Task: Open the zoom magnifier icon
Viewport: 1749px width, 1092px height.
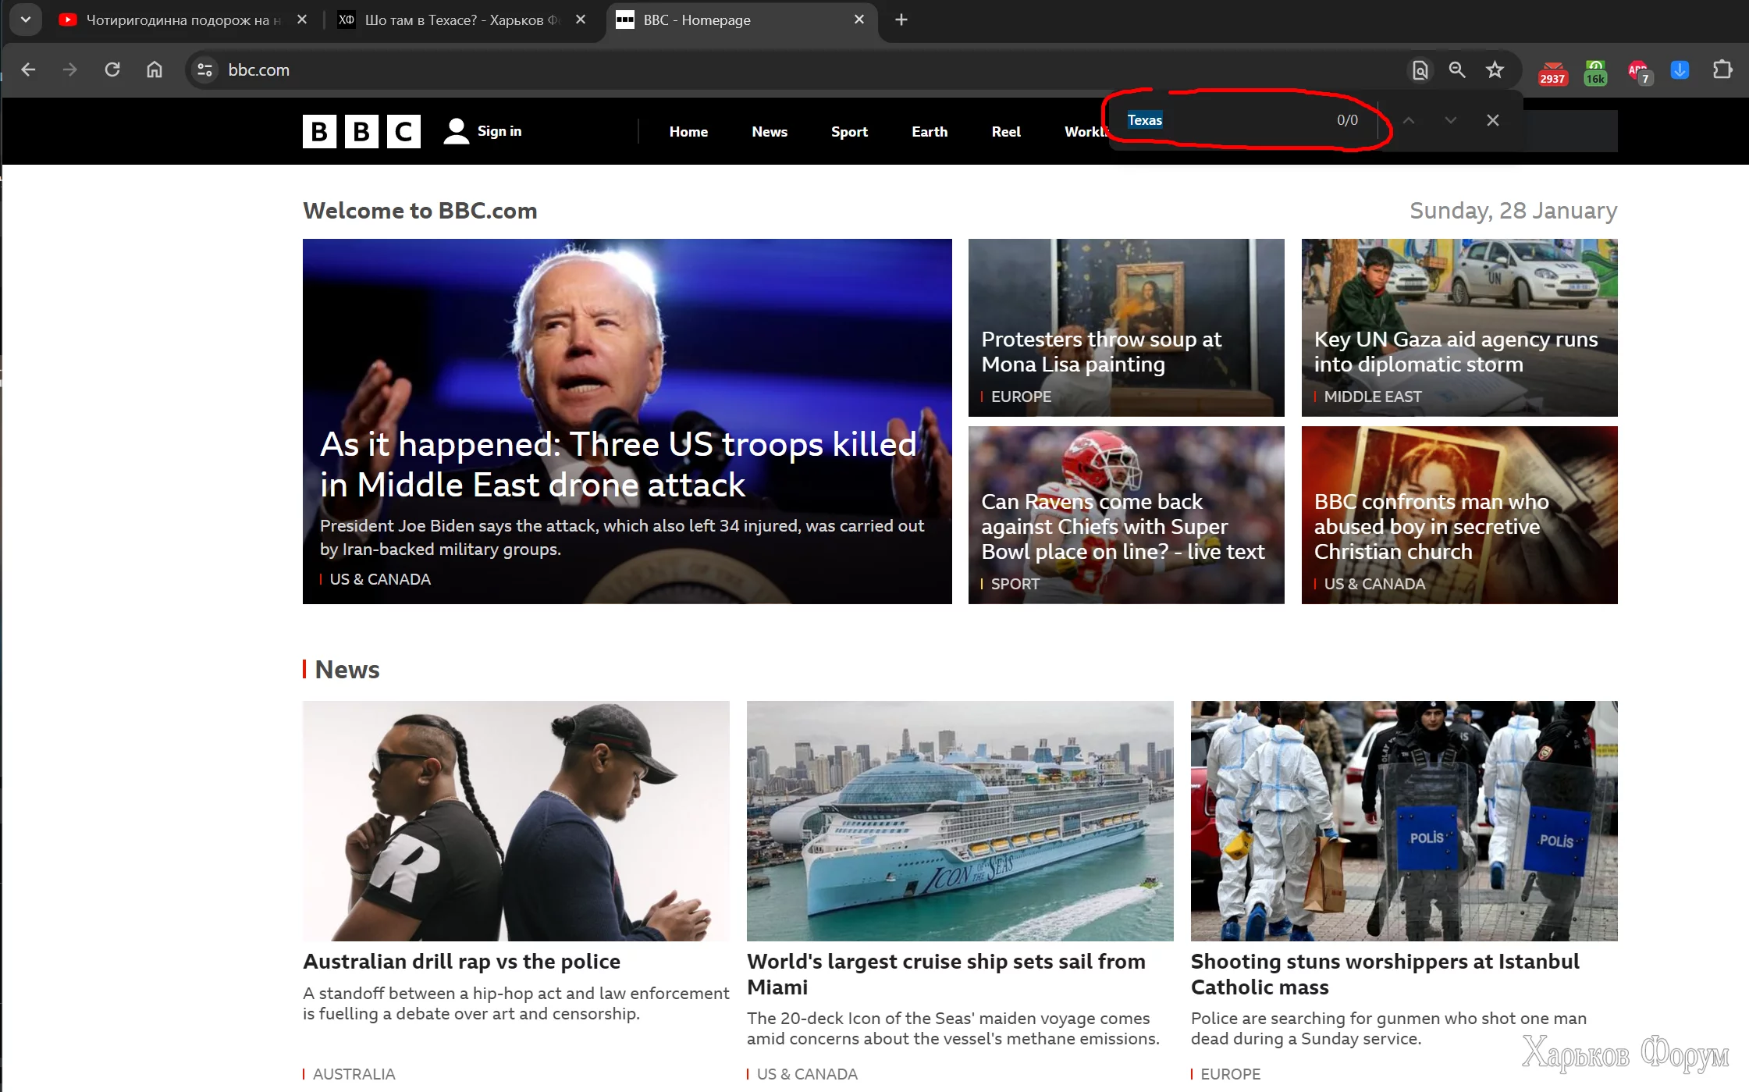Action: 1457,70
